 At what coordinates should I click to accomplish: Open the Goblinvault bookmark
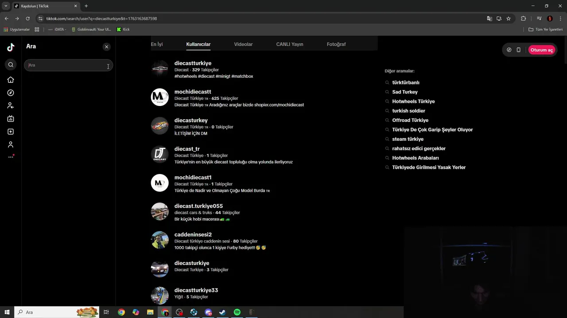pyautogui.click(x=91, y=30)
